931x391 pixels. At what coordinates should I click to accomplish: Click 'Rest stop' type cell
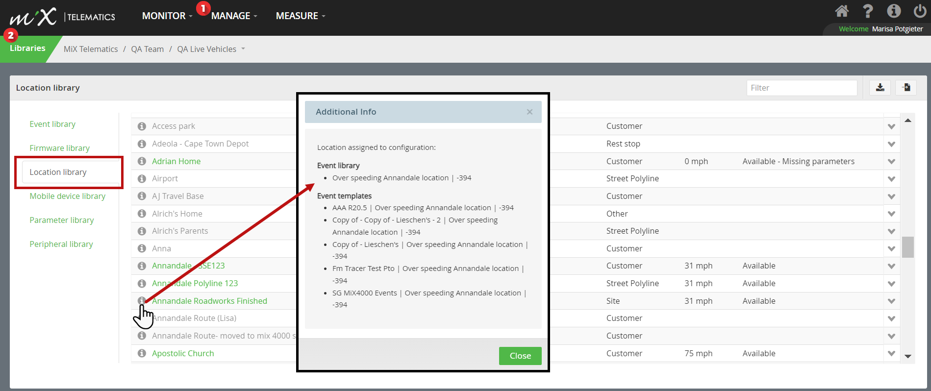(x=623, y=144)
